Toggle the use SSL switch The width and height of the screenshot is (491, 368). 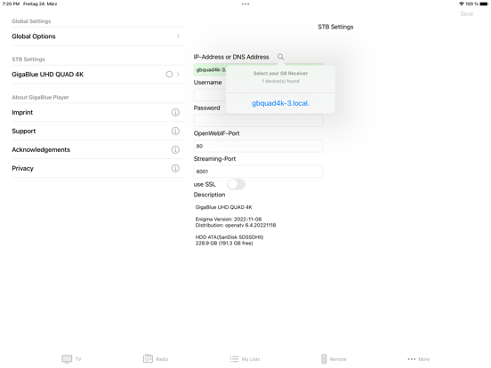(236, 184)
